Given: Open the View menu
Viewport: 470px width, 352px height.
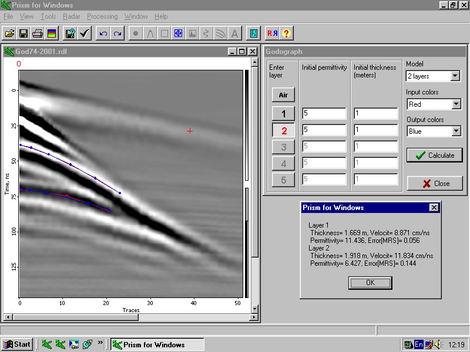Looking at the screenshot, I should click(x=26, y=16).
